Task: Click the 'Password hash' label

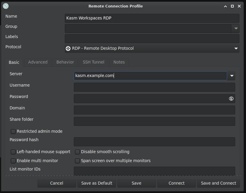Action: [24, 140]
